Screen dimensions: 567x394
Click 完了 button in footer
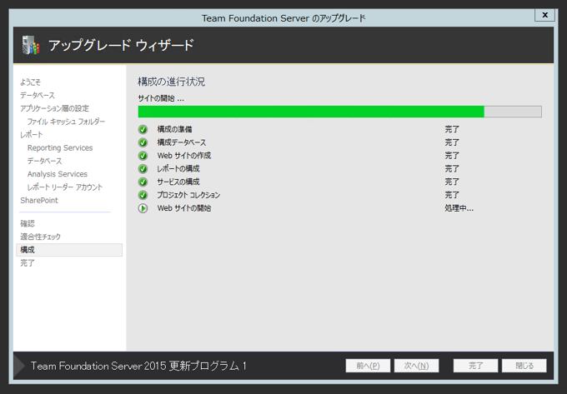coord(475,366)
